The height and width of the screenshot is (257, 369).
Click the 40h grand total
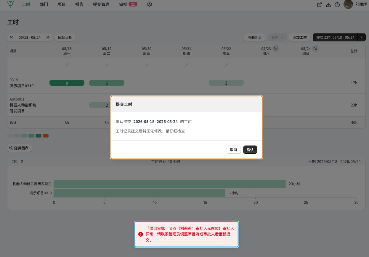(x=354, y=122)
